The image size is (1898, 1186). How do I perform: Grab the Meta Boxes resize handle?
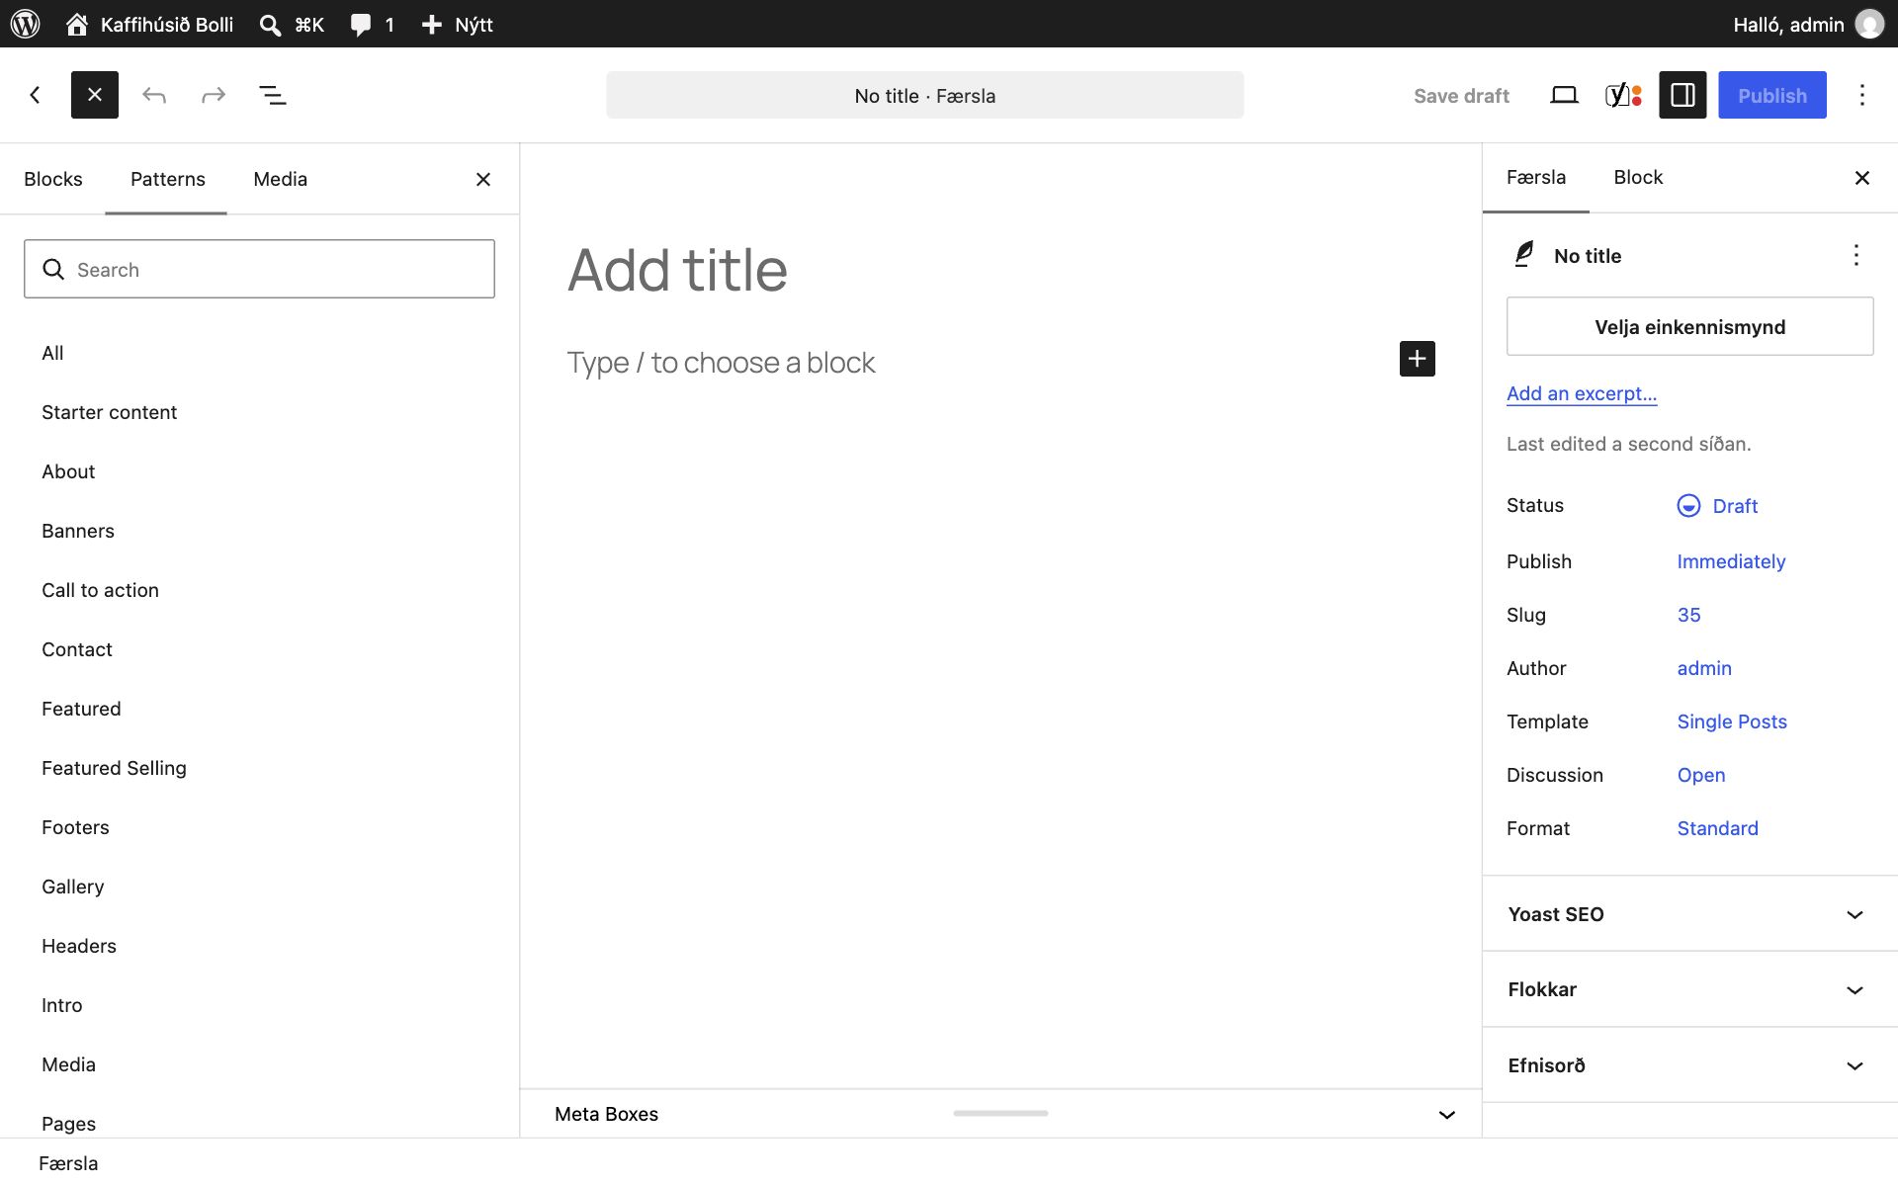point(1000,1113)
